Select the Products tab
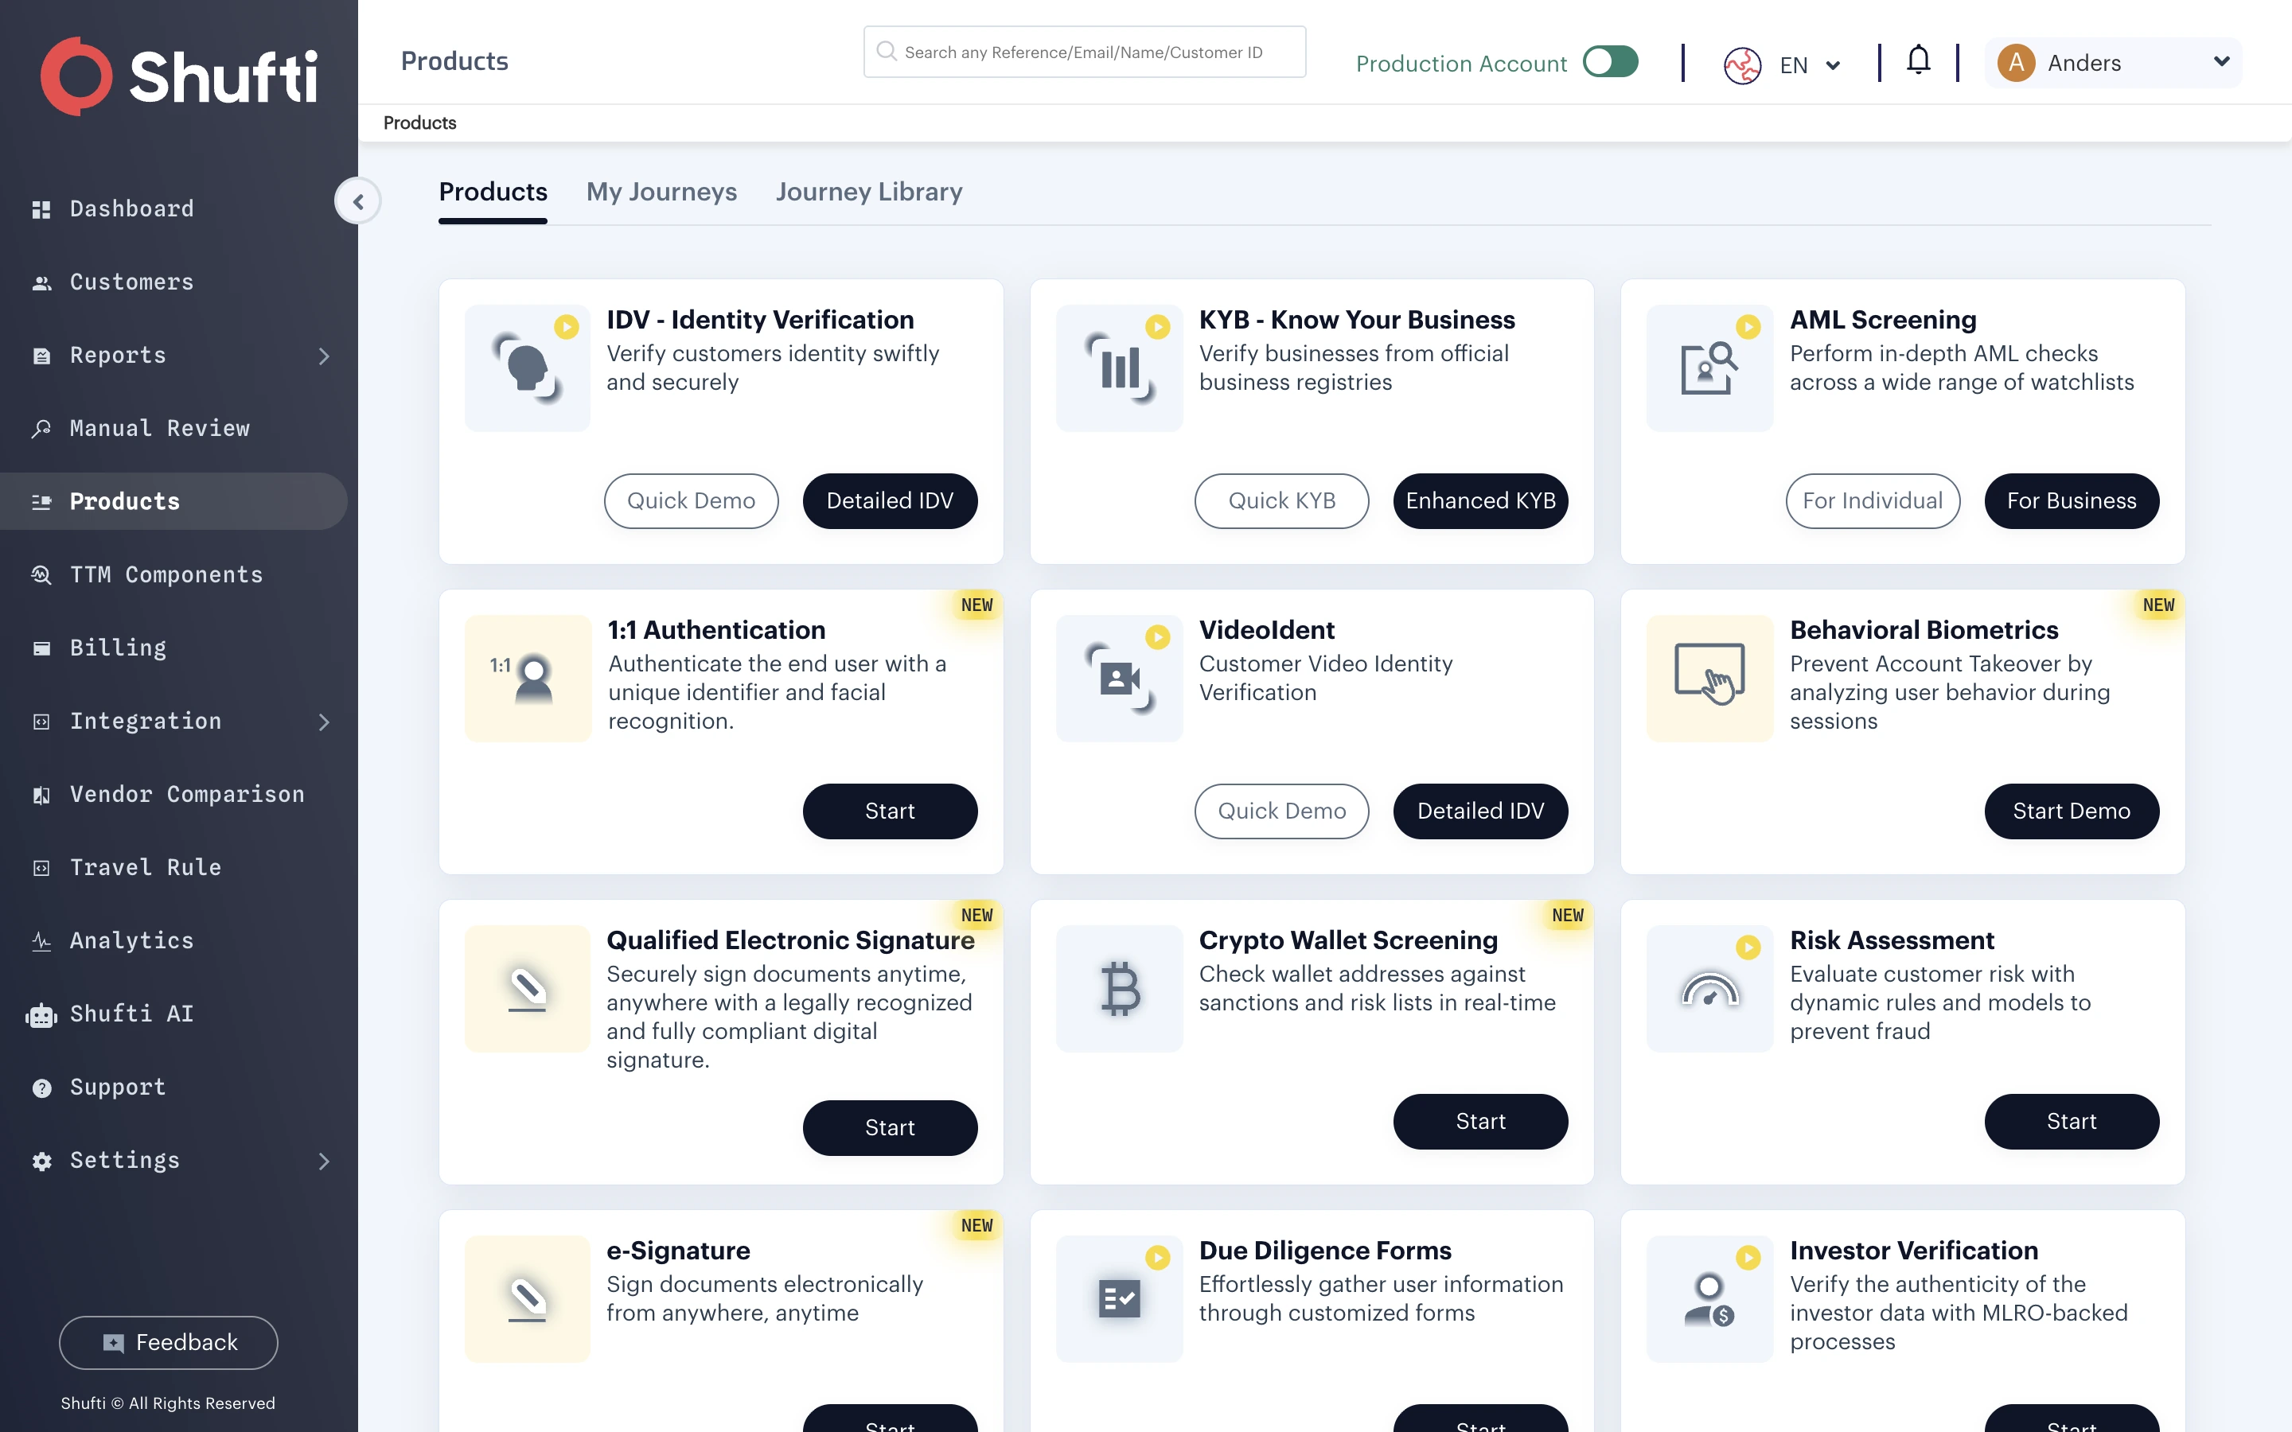2292x1432 pixels. (493, 191)
